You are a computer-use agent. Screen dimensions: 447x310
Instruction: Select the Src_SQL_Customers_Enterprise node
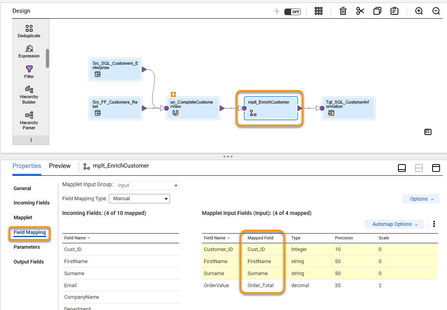pyautogui.click(x=115, y=69)
